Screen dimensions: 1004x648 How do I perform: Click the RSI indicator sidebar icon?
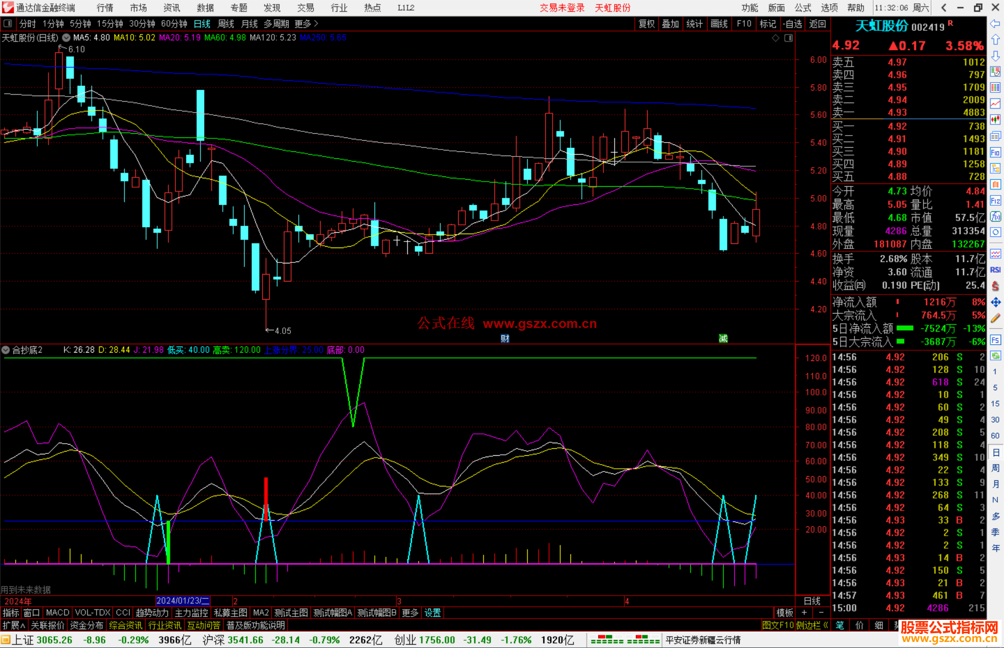point(995,270)
